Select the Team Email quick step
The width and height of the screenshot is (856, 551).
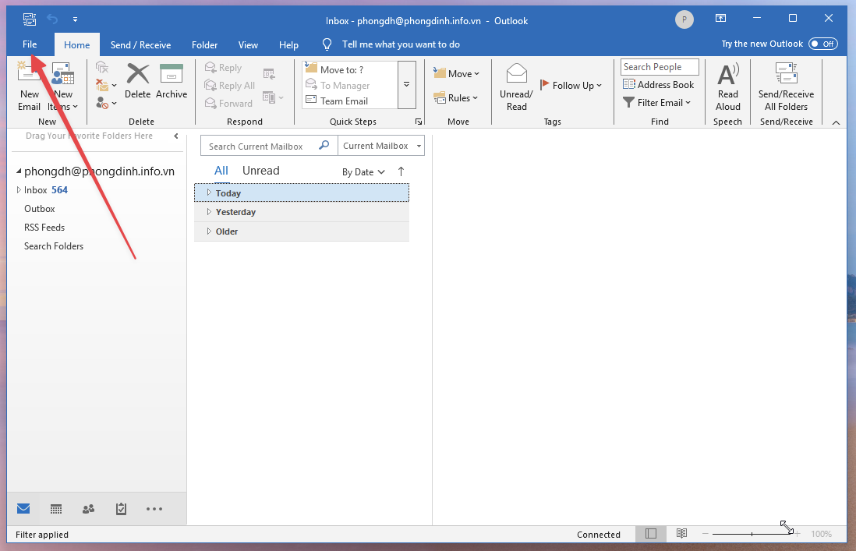click(349, 101)
